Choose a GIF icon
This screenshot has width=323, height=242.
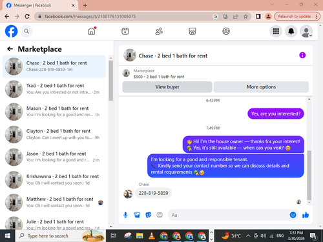click(x=160, y=215)
